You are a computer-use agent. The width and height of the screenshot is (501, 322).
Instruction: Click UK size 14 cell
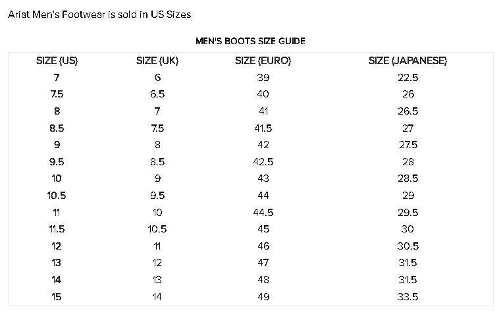click(x=157, y=297)
